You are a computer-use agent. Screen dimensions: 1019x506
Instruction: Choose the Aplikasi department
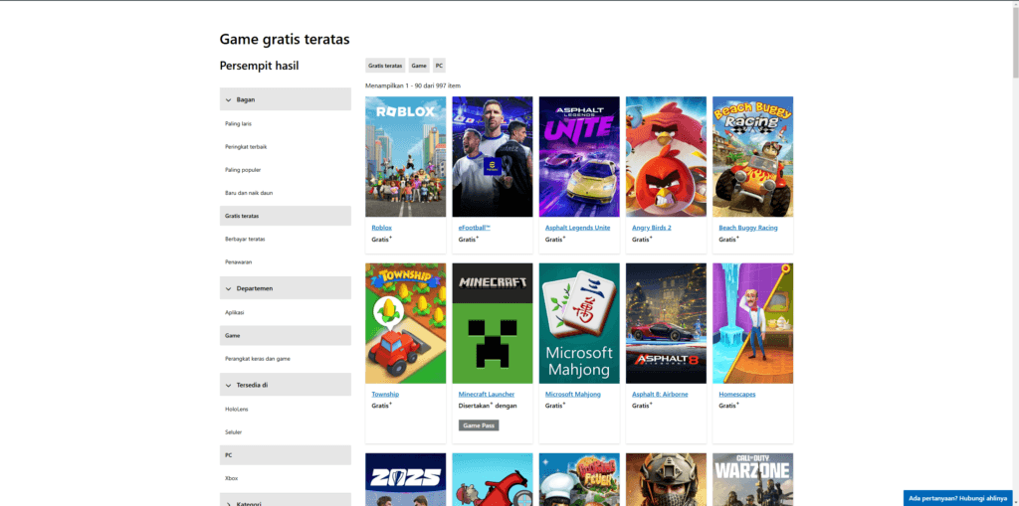(235, 312)
